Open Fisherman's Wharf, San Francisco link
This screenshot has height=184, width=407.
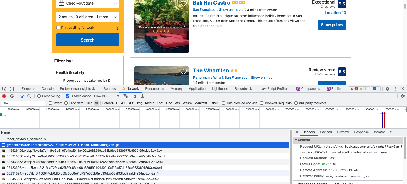[x=220, y=77]
